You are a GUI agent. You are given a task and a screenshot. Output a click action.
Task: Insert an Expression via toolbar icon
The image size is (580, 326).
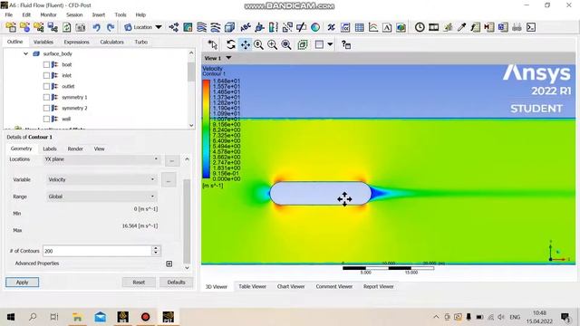[x=345, y=27]
